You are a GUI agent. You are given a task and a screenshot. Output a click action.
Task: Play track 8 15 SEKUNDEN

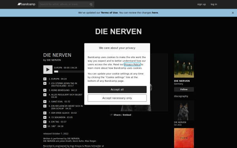[x=45, y=117]
